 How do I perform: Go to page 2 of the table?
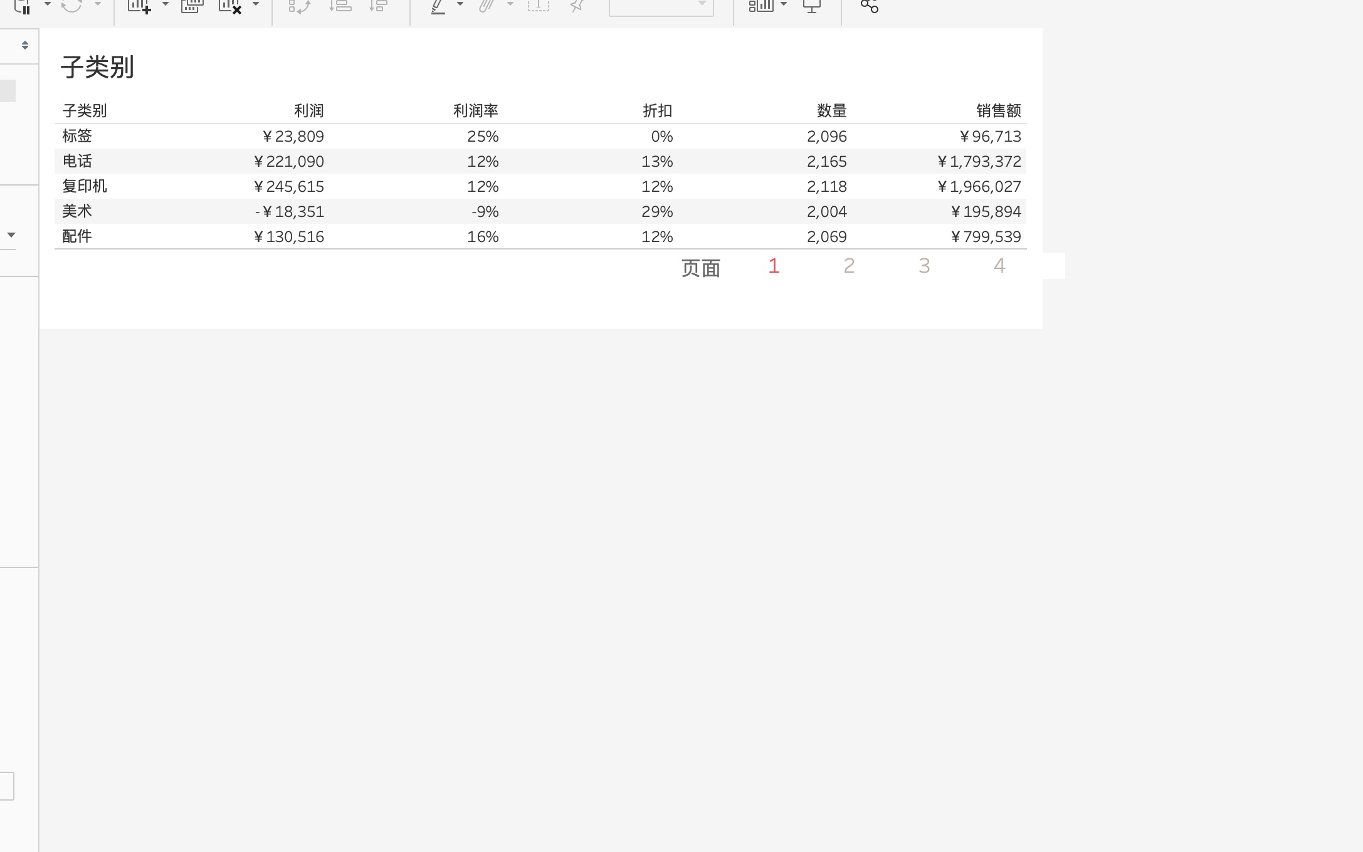coord(850,265)
